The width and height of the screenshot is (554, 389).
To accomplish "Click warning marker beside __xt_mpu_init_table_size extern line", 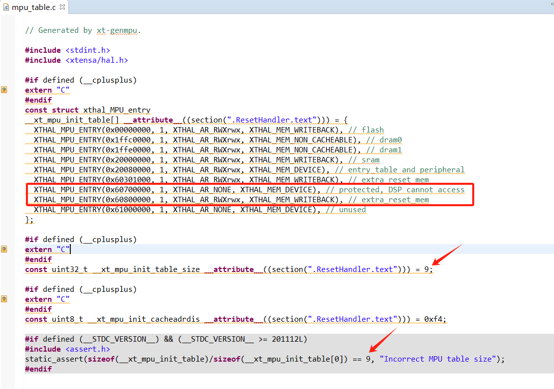I will [x=4, y=249].
